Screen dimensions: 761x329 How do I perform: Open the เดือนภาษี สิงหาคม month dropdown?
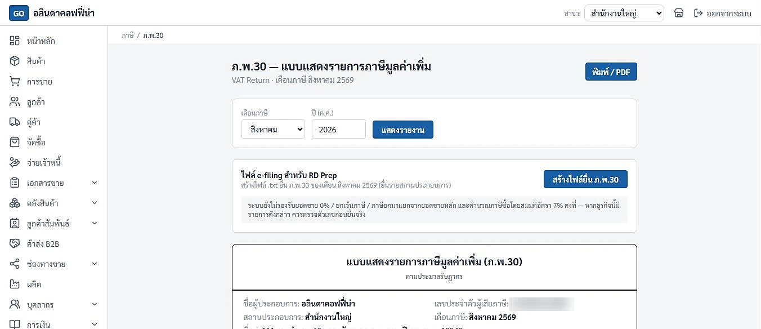(x=273, y=129)
